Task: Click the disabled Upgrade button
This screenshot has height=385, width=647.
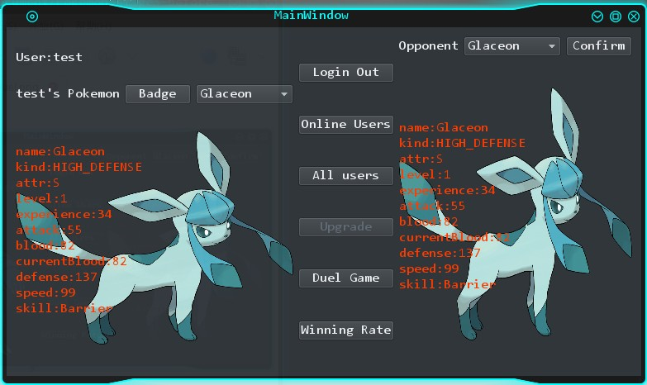Action: (x=345, y=227)
